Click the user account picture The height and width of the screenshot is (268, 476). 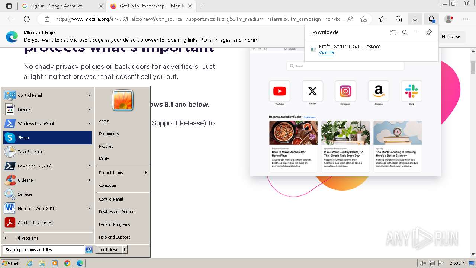pos(123,100)
